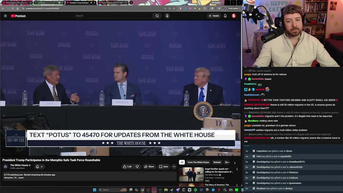Open options for The Story of America video
The image size is (343, 193).
coord(237,185)
